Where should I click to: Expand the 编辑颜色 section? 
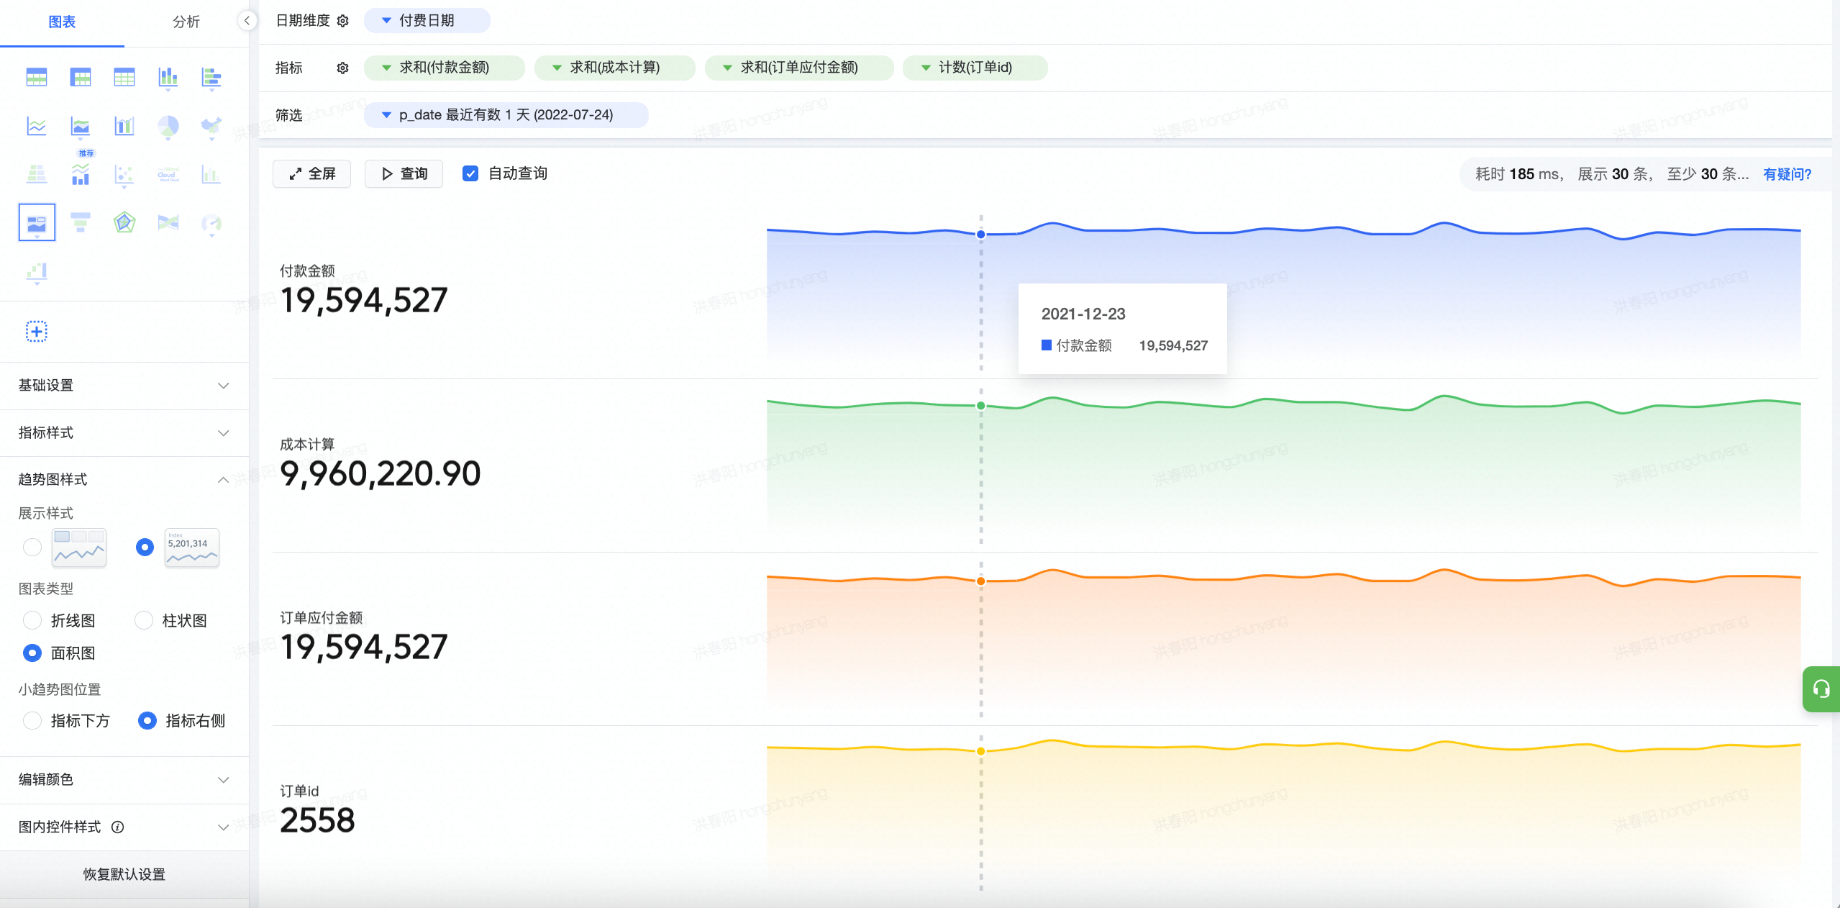[x=124, y=779]
